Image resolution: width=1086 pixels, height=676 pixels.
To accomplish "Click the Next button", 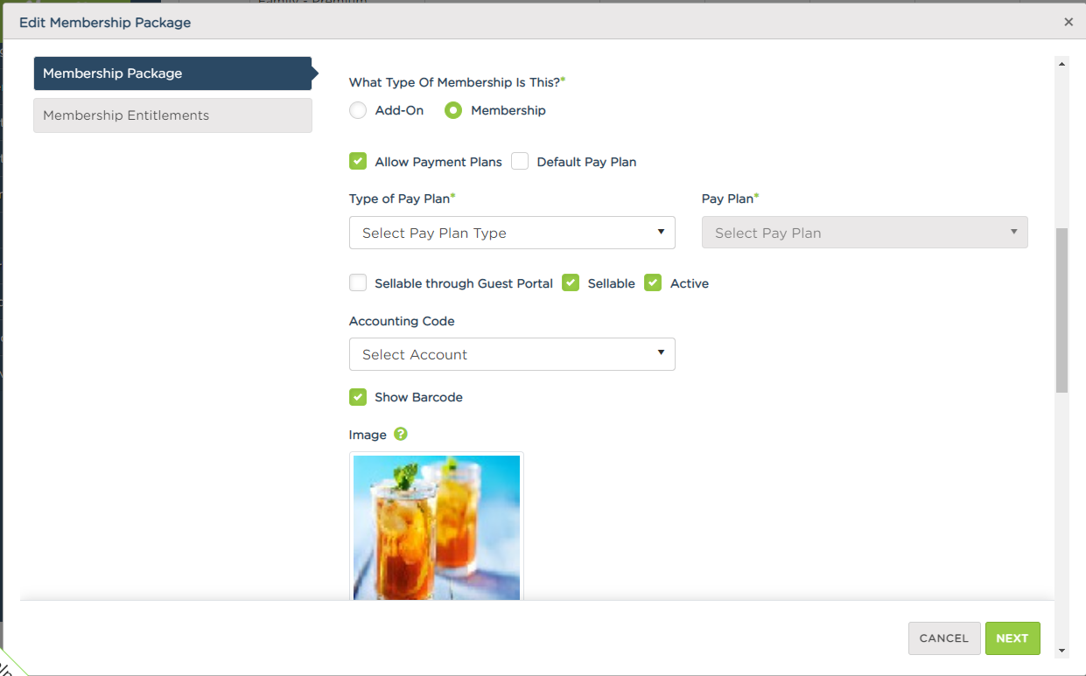I will coord(1012,638).
